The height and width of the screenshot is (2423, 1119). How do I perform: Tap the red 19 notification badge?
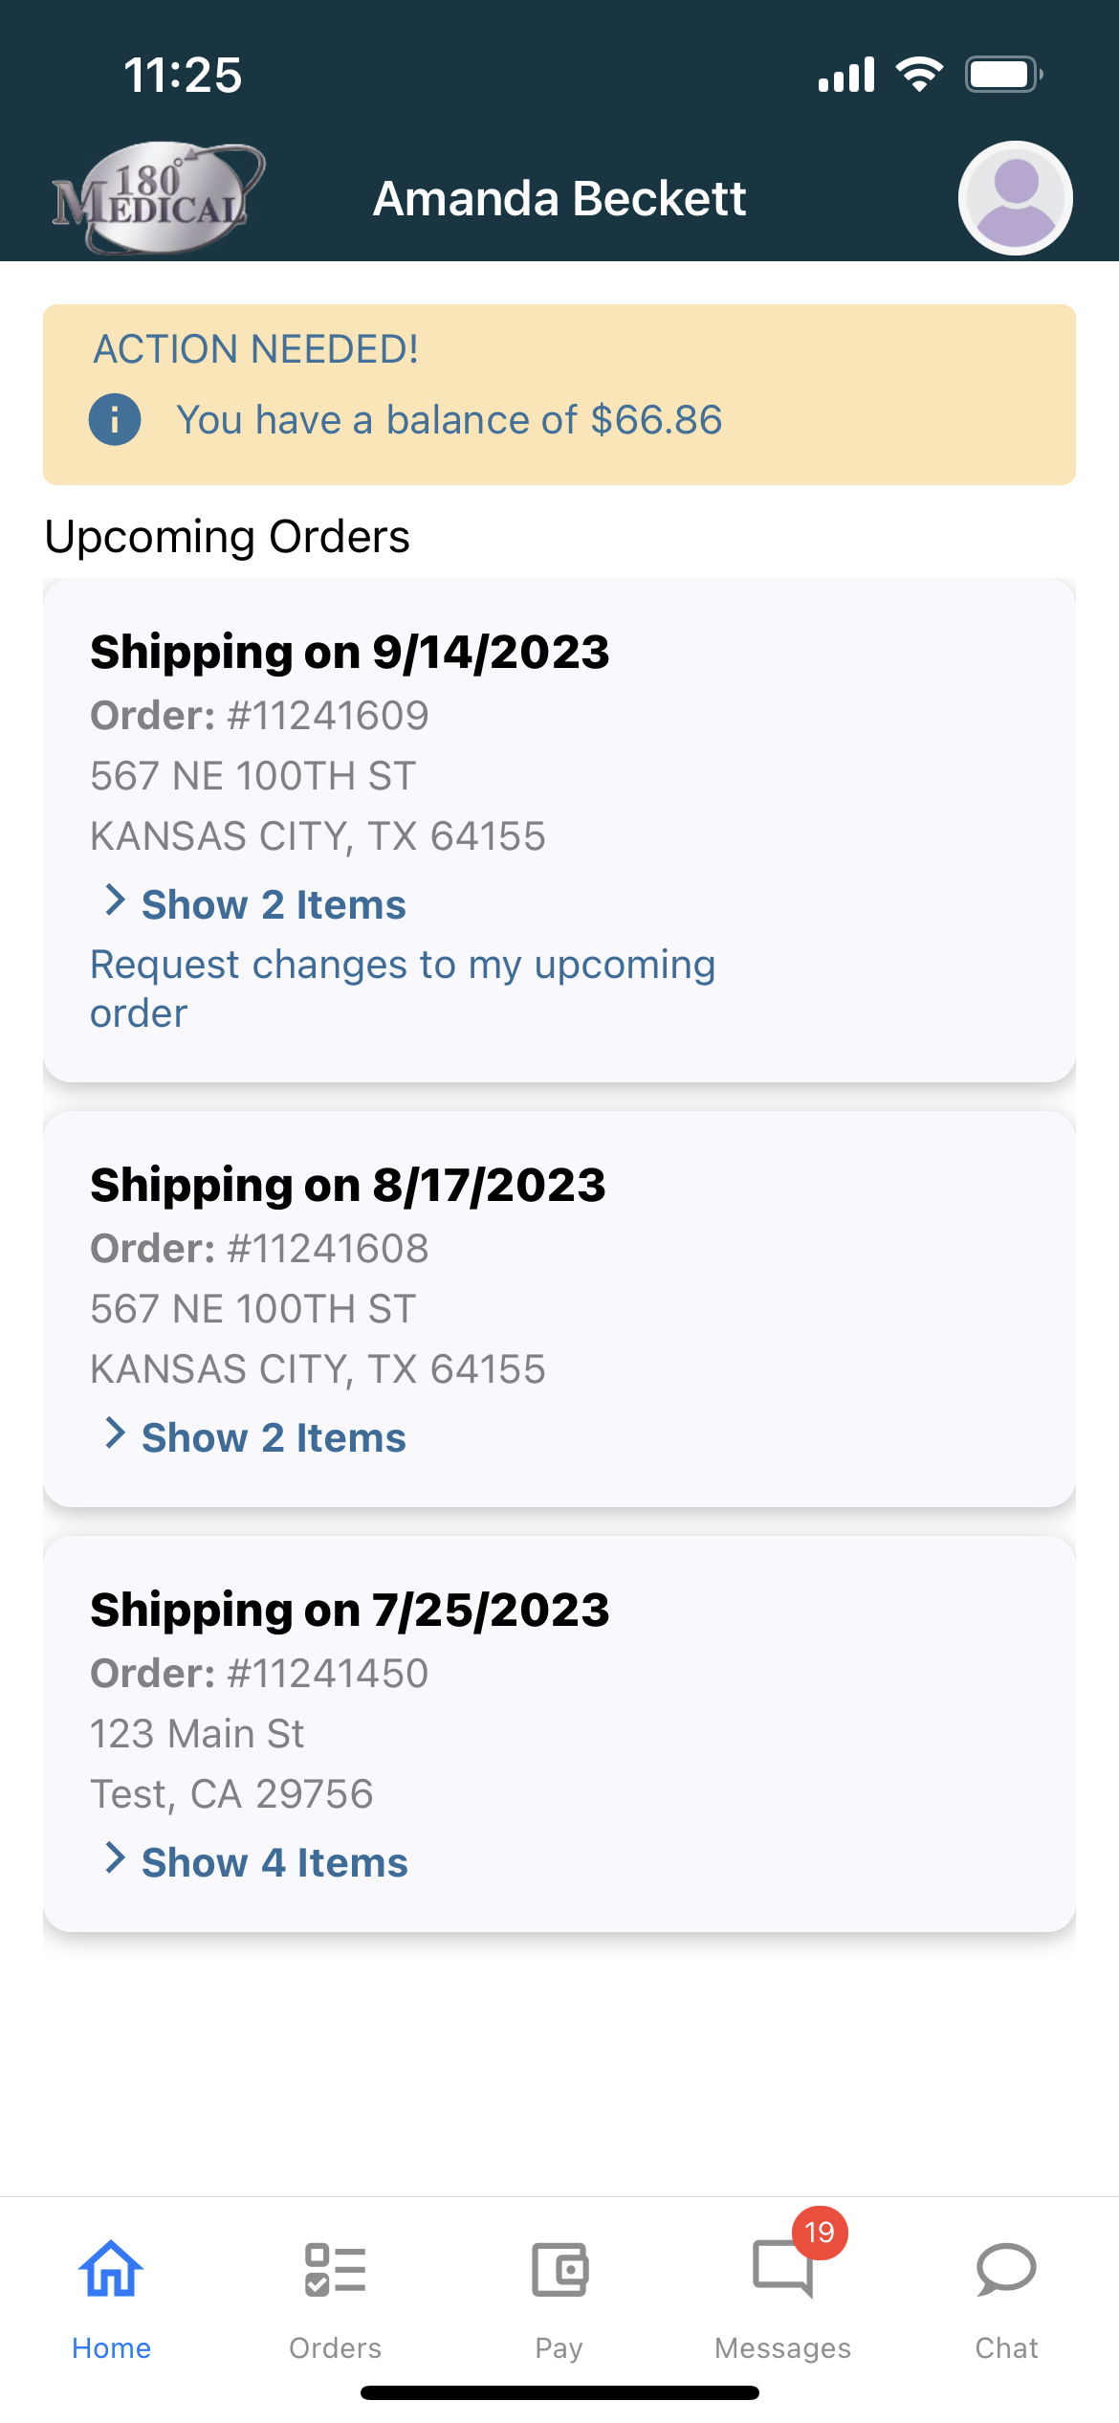pos(820,2233)
